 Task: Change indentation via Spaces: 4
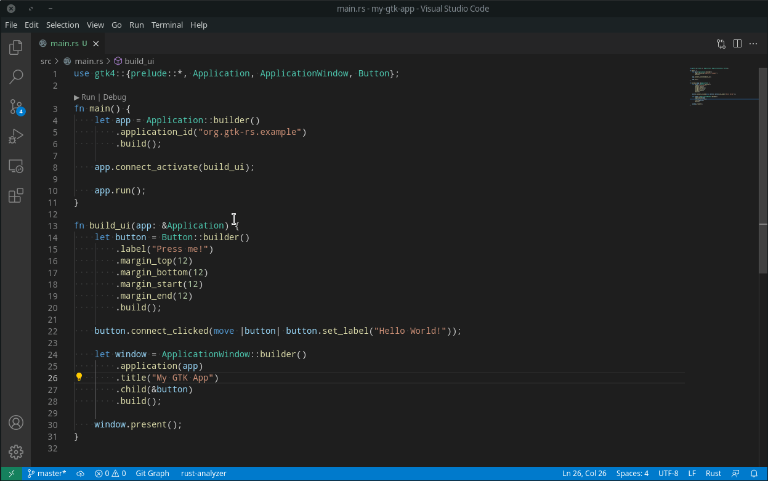(x=633, y=474)
